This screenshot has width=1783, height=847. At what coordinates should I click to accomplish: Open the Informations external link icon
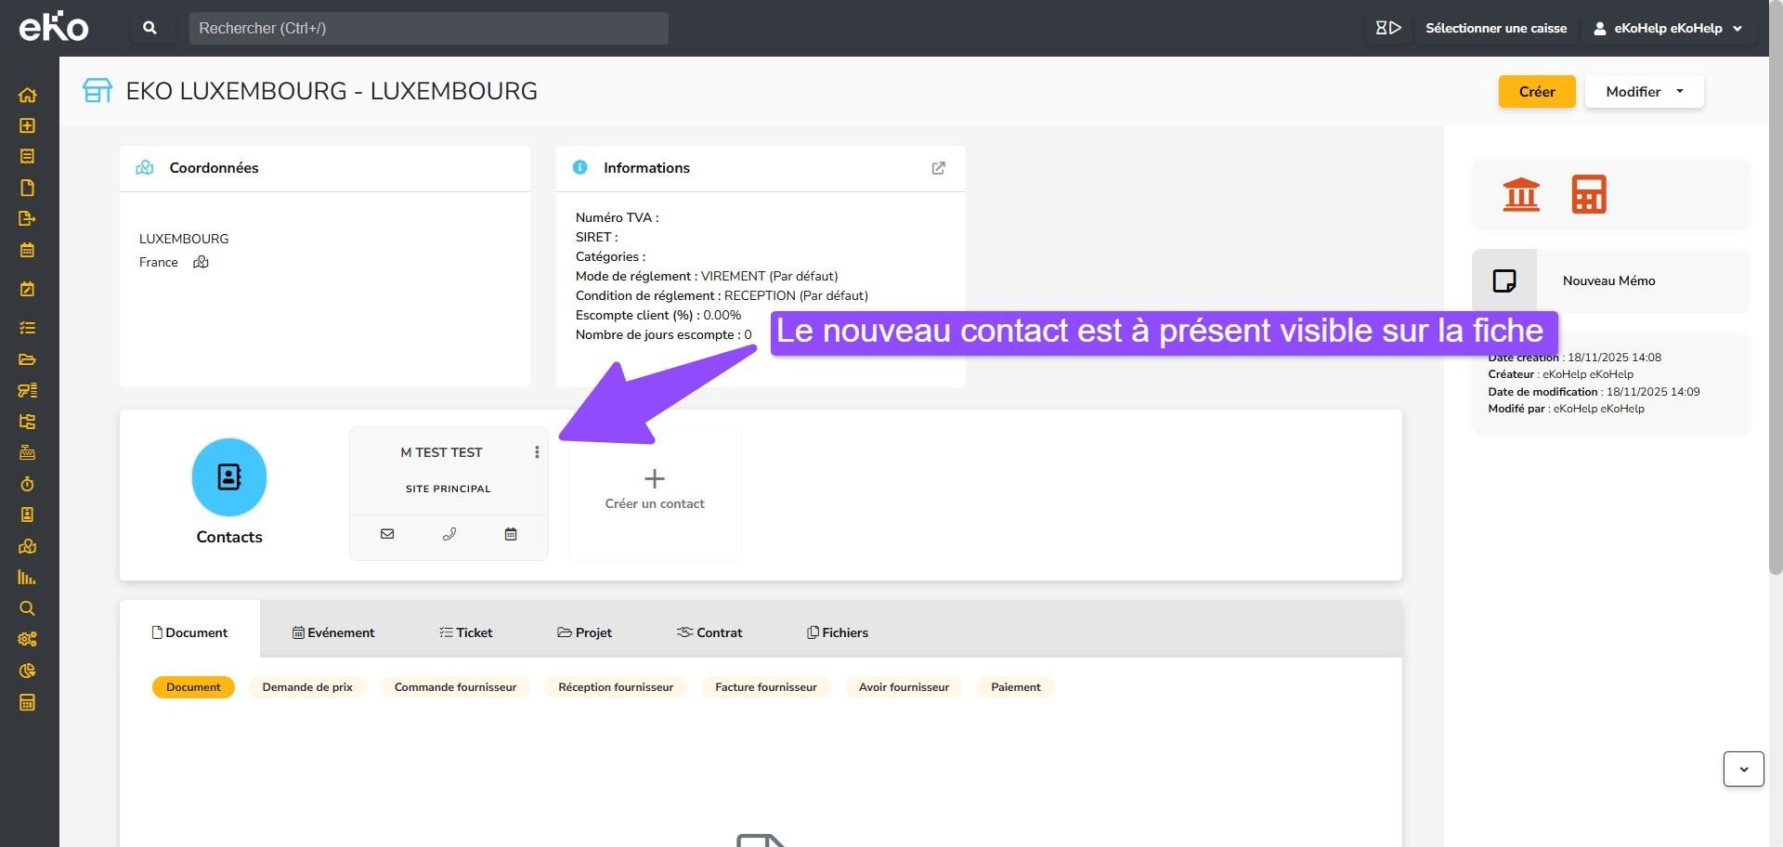pyautogui.click(x=938, y=168)
